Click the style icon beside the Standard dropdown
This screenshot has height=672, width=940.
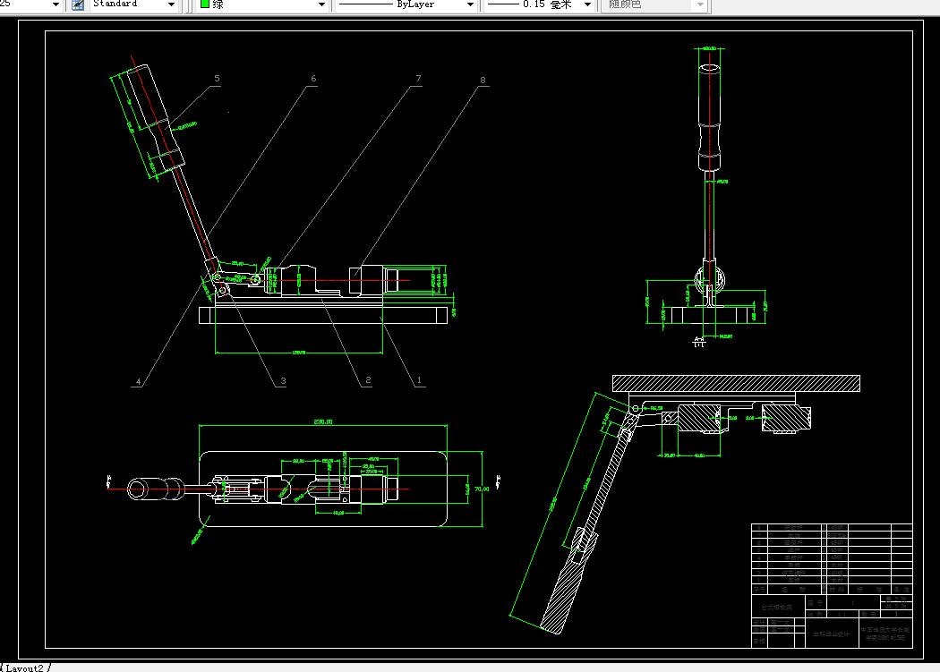76,5
